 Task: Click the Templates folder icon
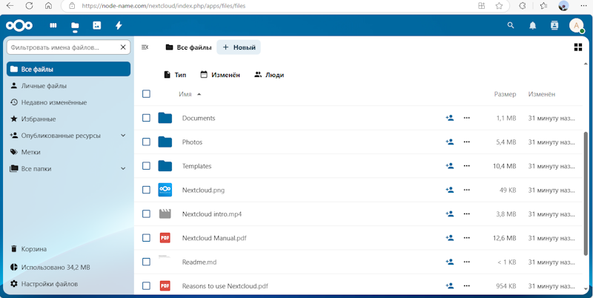point(165,165)
